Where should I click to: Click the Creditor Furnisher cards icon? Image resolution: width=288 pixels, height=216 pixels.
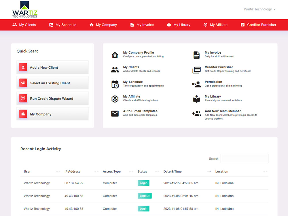pyautogui.click(x=196, y=70)
